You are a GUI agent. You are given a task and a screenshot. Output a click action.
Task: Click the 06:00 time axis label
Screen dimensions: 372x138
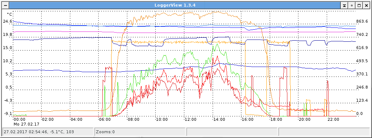tap(105, 120)
